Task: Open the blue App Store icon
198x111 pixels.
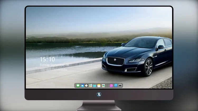Action: [116, 85]
